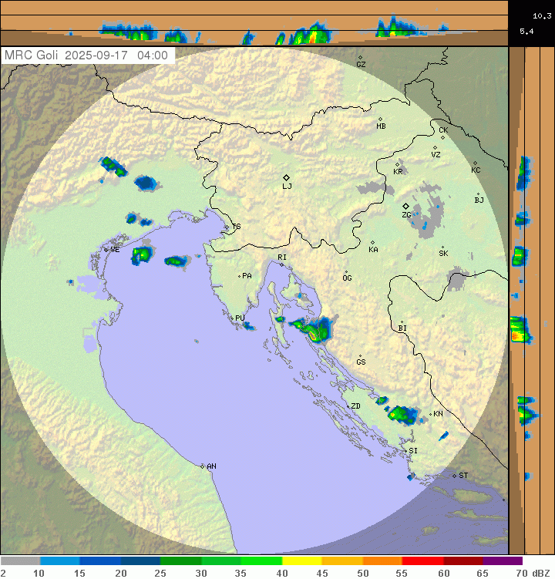Click the VZ city label
This screenshot has width=555, height=579.
pos(436,155)
